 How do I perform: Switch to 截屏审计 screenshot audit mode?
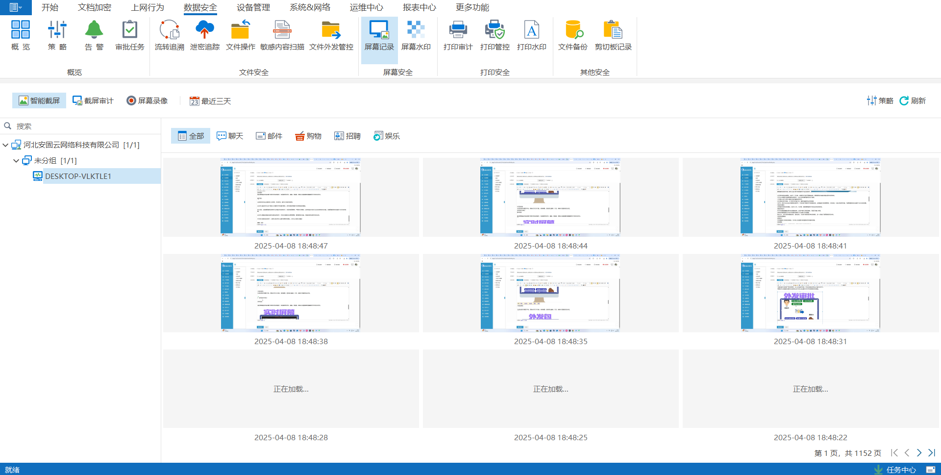[x=93, y=100]
